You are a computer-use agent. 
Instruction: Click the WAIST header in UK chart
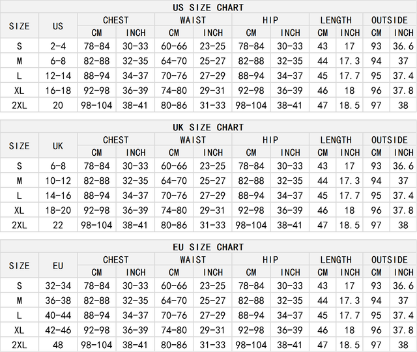pyautogui.click(x=193, y=140)
